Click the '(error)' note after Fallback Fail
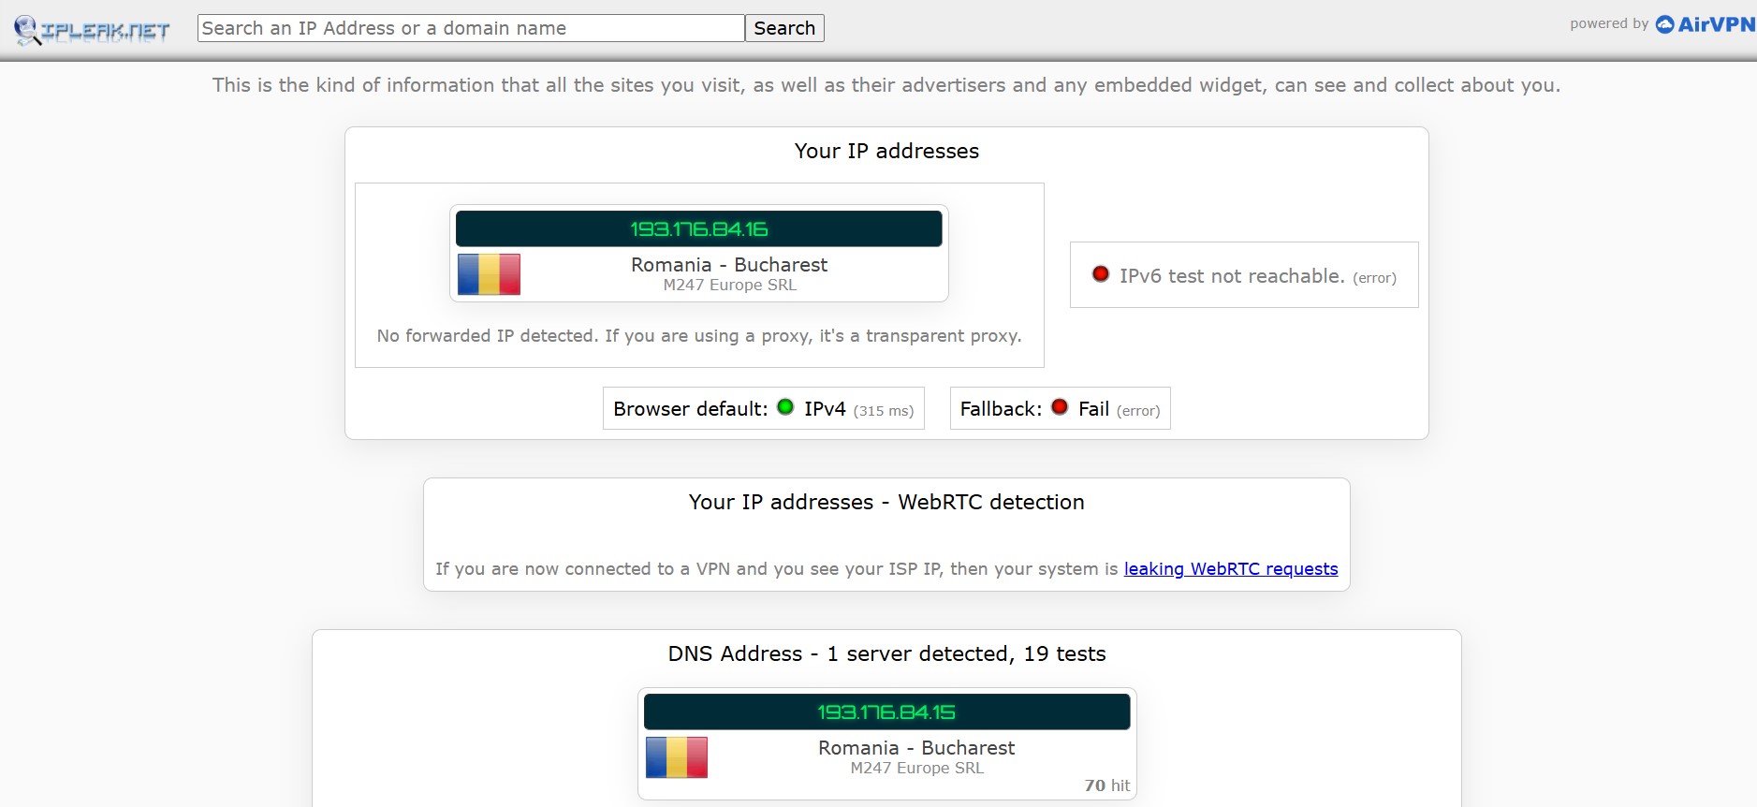The width and height of the screenshot is (1757, 807). 1138,411
